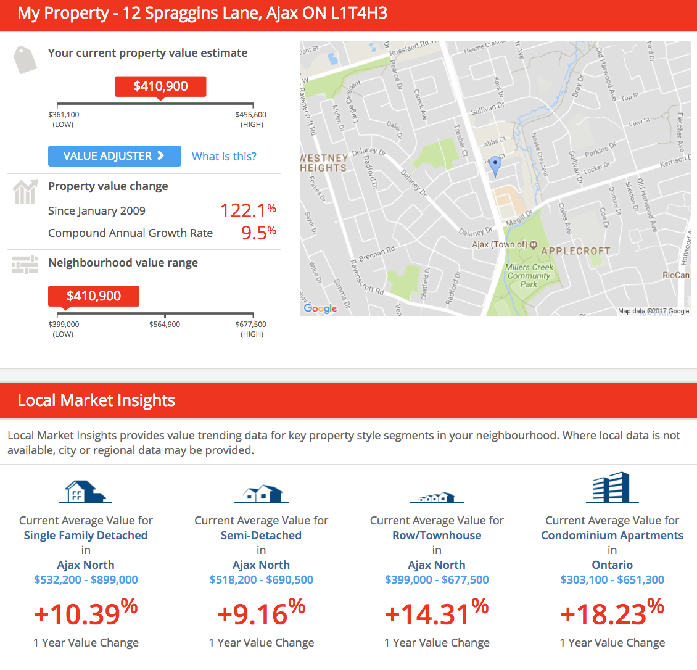Click the Local Market Insights header
The height and width of the screenshot is (670, 697).
96,400
